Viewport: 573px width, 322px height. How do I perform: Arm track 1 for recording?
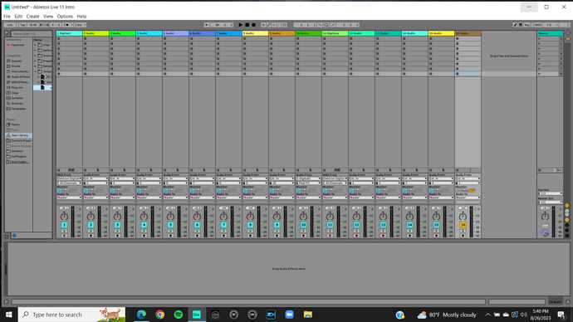[x=64, y=236]
